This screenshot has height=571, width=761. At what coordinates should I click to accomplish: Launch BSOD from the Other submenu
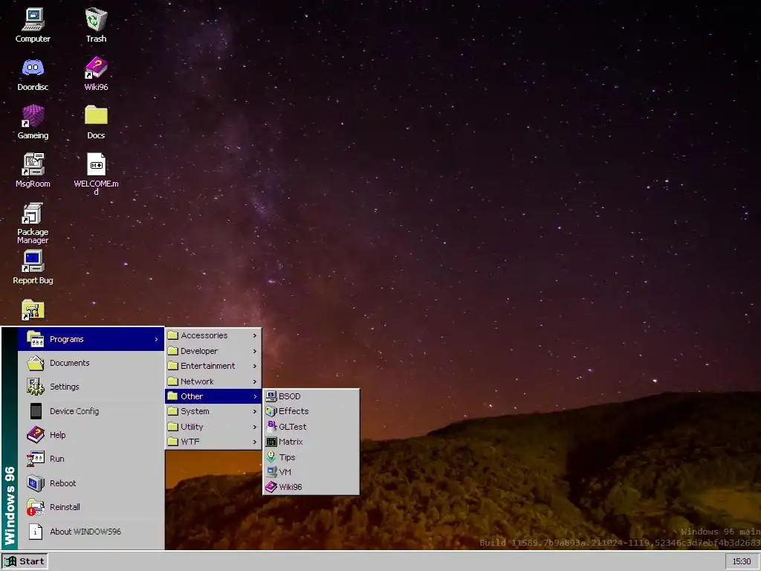point(311,396)
